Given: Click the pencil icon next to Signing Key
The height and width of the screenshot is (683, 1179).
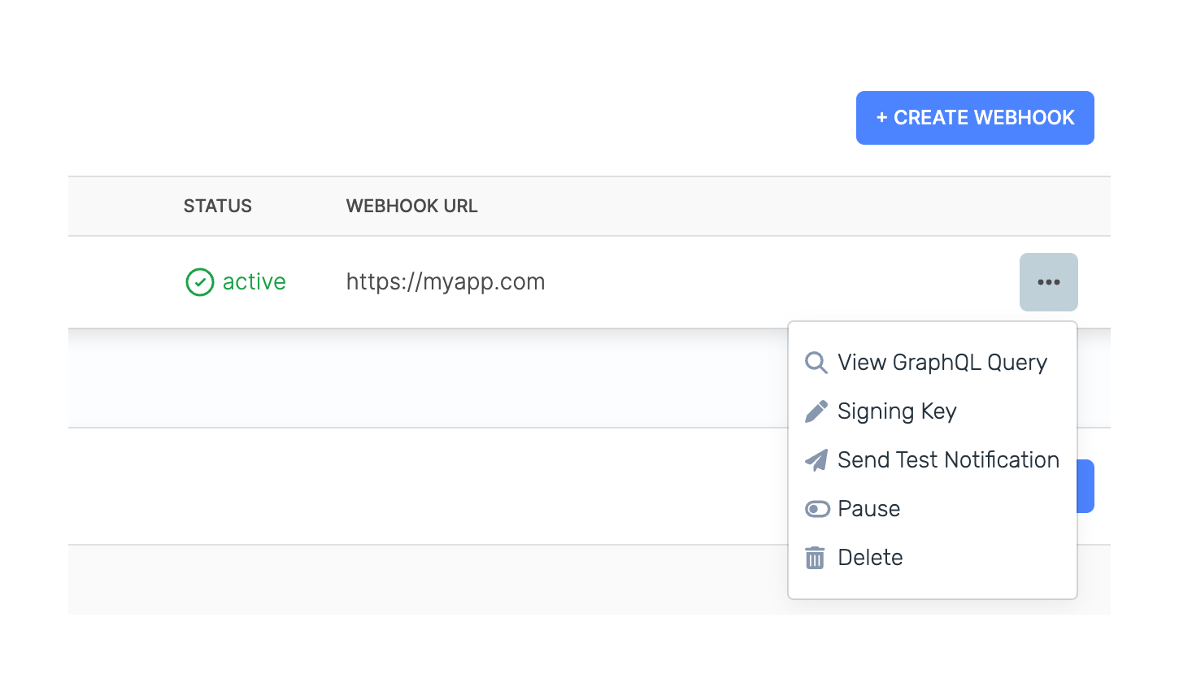Looking at the screenshot, I should (816, 411).
